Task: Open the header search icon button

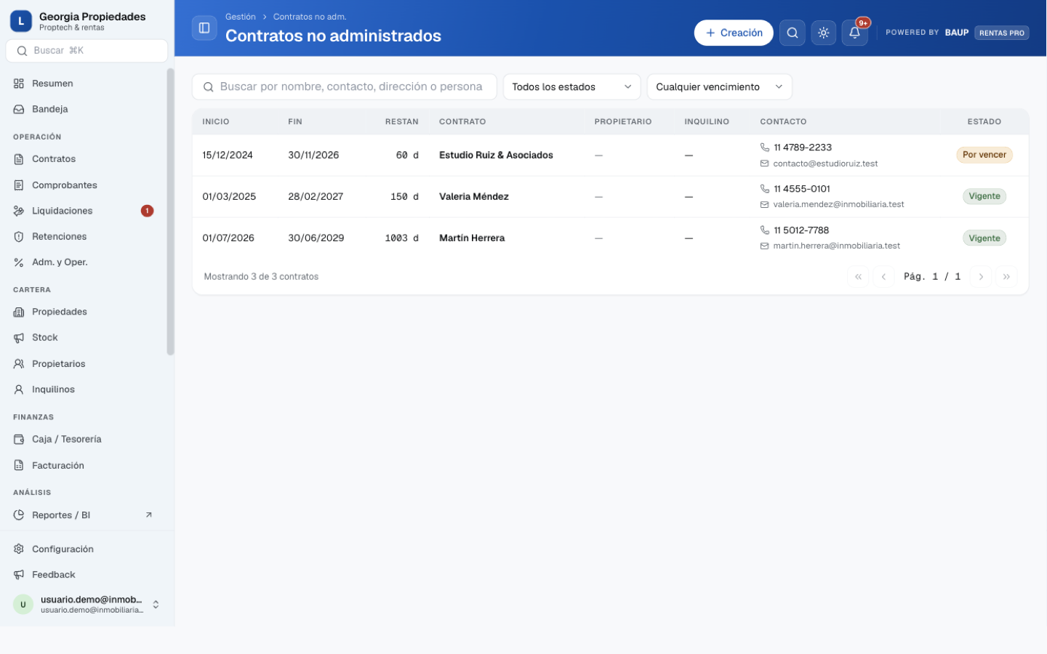Action: pos(793,33)
